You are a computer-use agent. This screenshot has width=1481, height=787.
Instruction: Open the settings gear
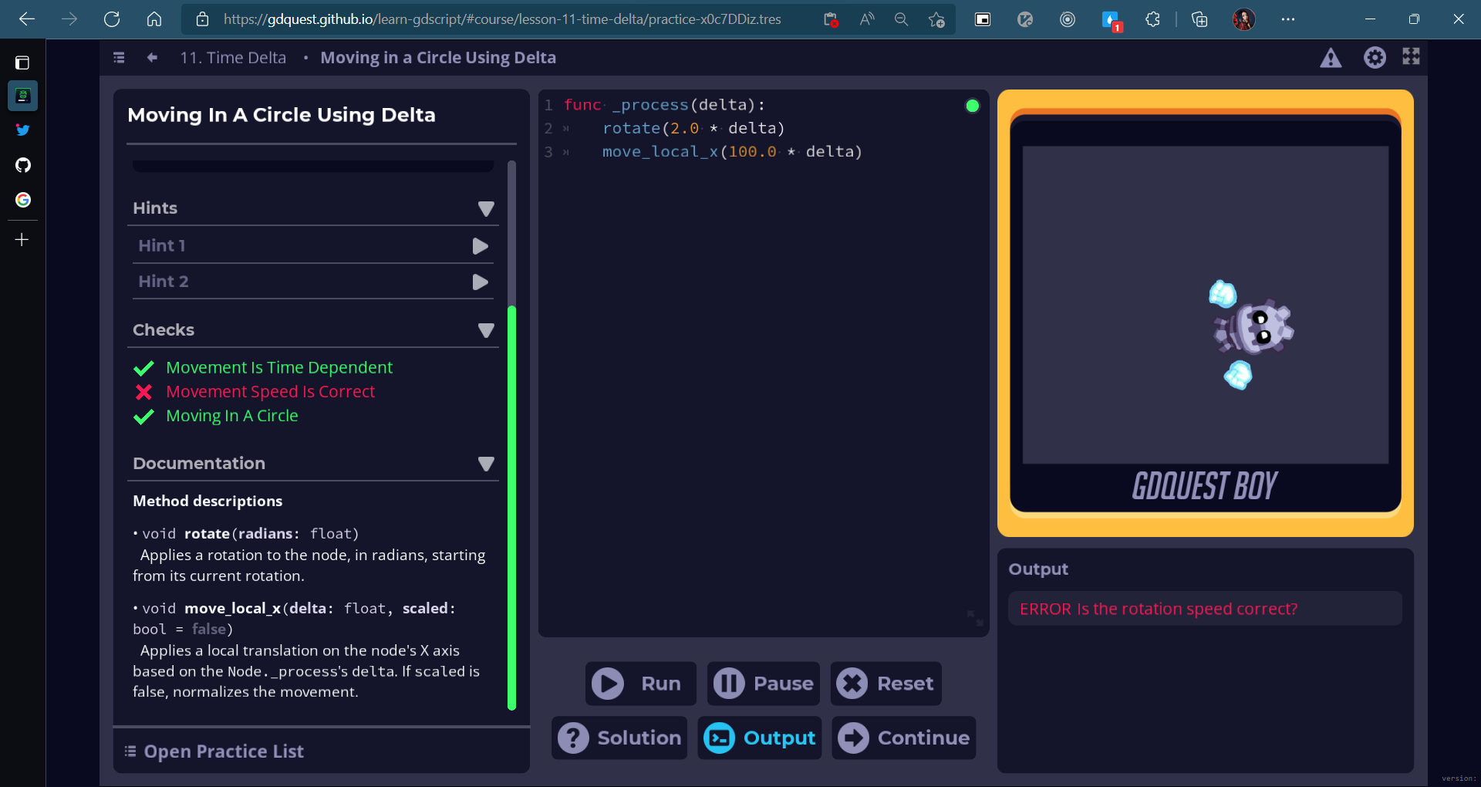pyautogui.click(x=1375, y=57)
